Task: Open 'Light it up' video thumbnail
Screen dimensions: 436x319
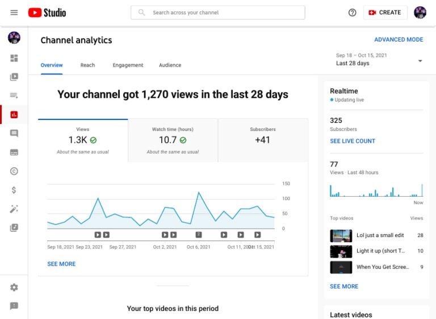Action: coord(341,251)
